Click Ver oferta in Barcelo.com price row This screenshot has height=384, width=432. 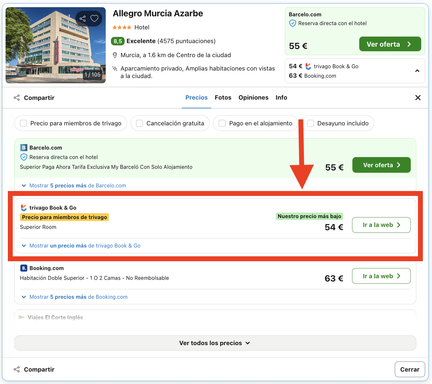[x=381, y=165]
